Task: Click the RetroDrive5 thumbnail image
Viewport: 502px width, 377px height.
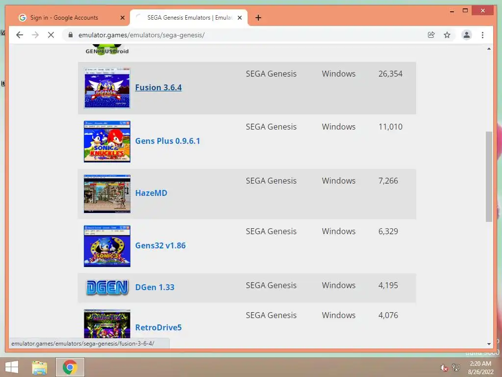Action: (107, 324)
